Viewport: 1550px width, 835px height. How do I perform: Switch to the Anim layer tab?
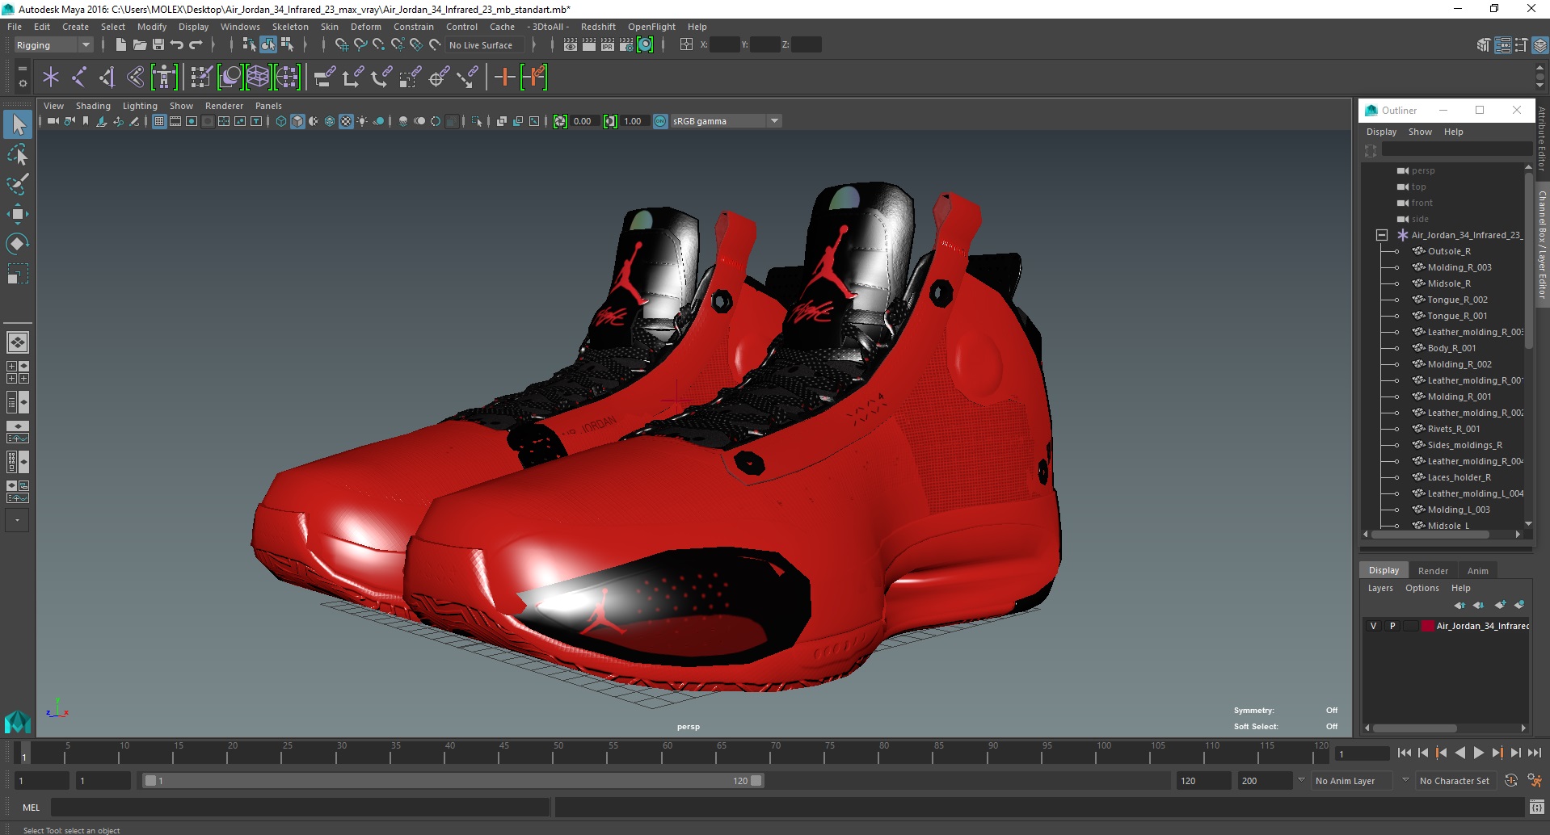pyautogui.click(x=1478, y=571)
